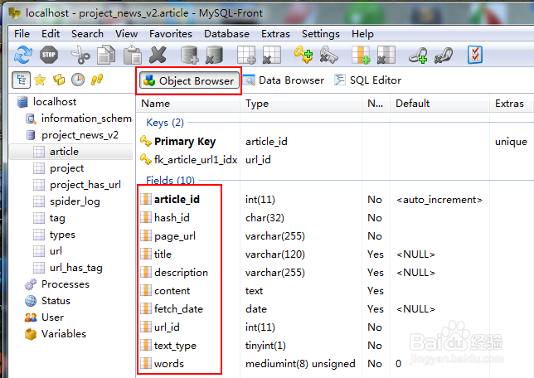Click the add foreign key link icon
Viewport: 534px width, 378px height.
point(418,55)
